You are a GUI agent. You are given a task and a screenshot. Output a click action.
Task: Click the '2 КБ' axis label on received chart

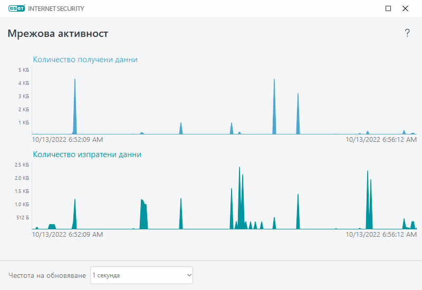[x=24, y=110]
